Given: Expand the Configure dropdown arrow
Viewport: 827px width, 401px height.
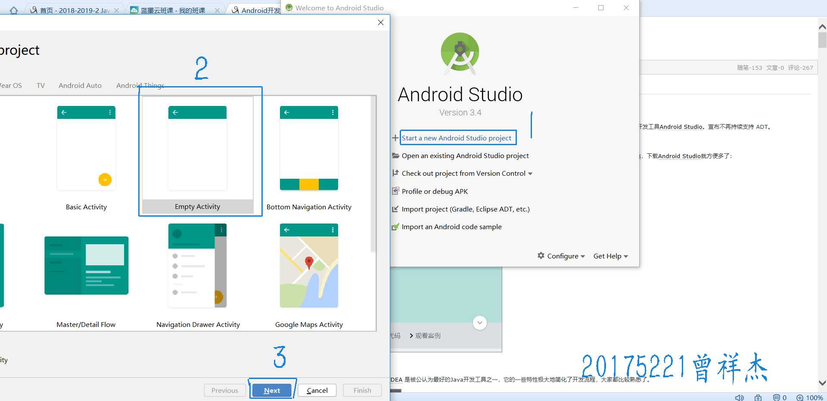Looking at the screenshot, I should pyautogui.click(x=583, y=257).
